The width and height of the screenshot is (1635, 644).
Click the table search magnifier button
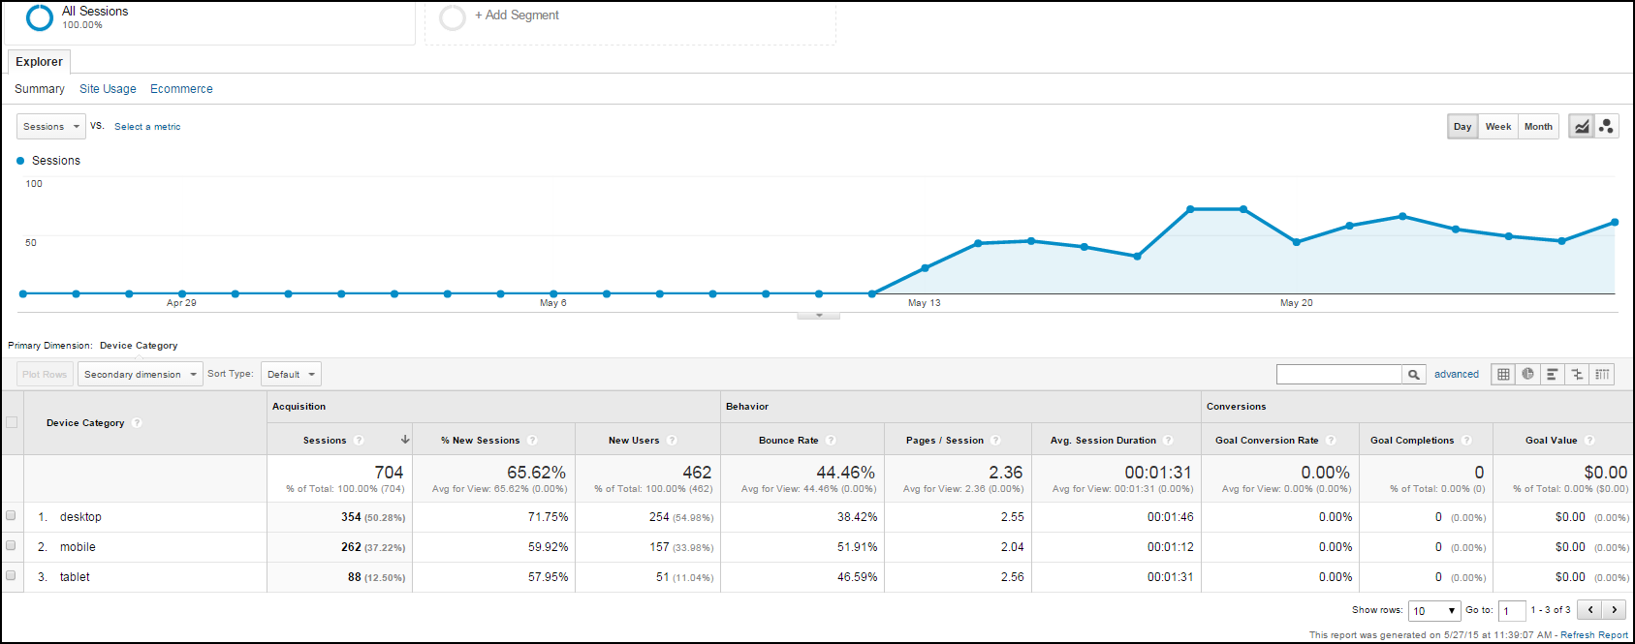(x=1414, y=375)
